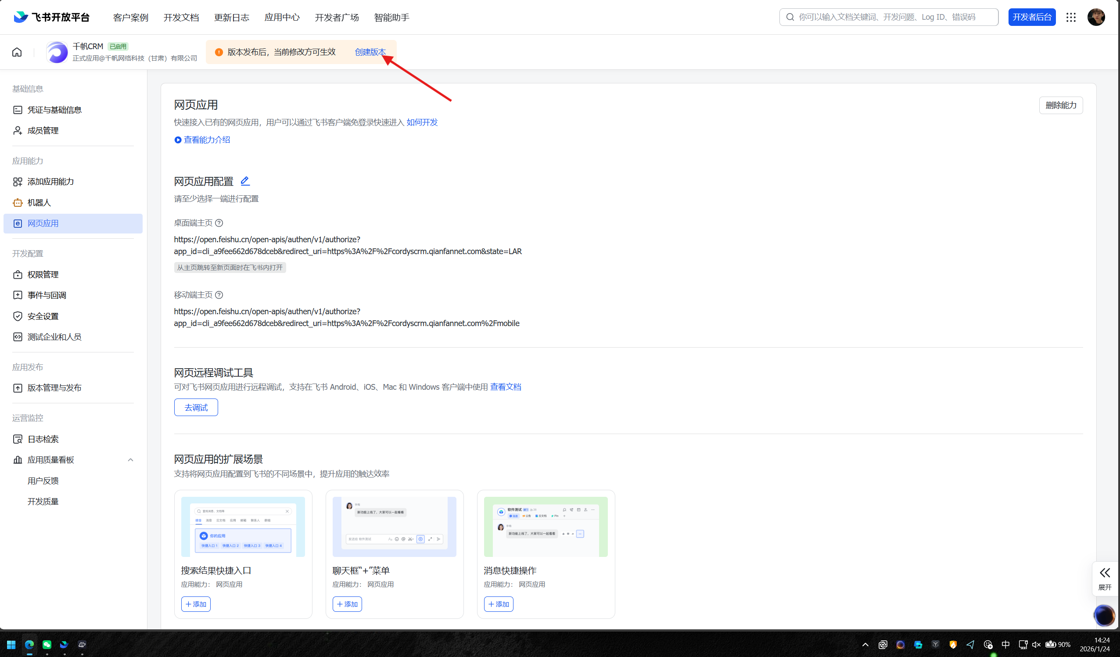Click help icon next to 桌面端主页
The height and width of the screenshot is (657, 1120).
(x=219, y=223)
